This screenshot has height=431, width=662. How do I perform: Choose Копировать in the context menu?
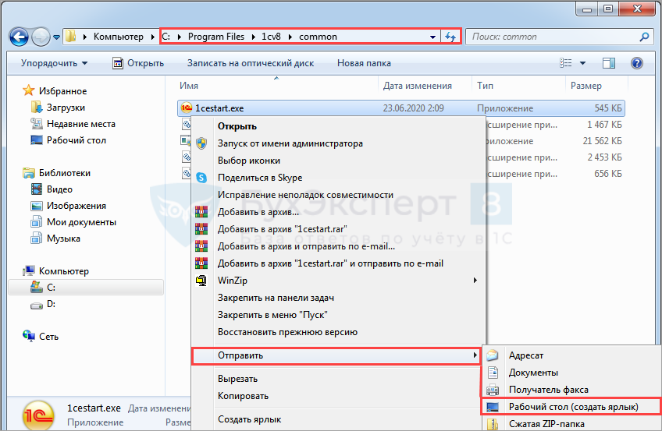point(338,396)
